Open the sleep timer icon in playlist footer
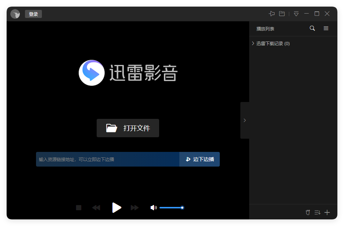Image resolution: width=344 pixels, height=226 pixels. pyautogui.click(x=308, y=212)
